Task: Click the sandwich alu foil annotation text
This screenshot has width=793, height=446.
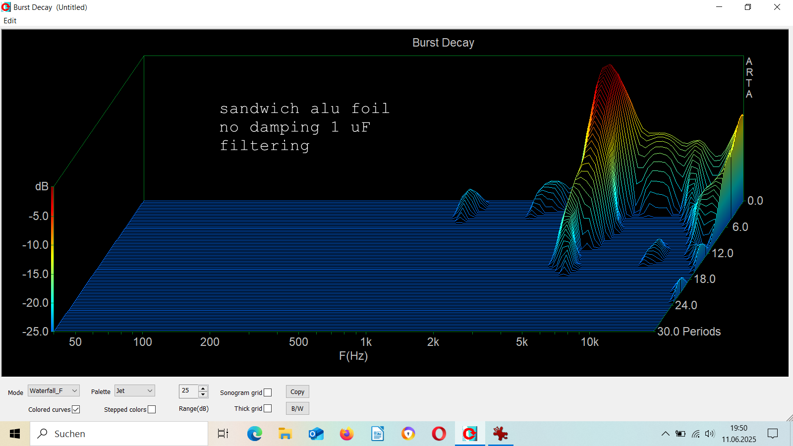Action: [x=304, y=127]
